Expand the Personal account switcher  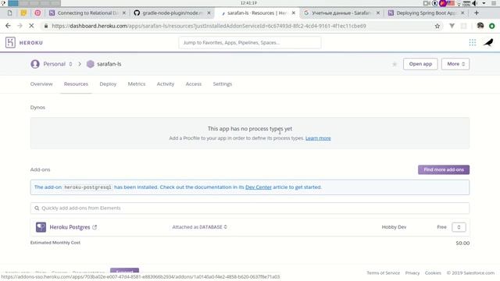pos(70,64)
